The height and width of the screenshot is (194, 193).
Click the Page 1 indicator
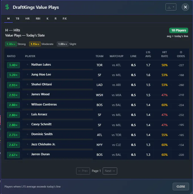(x=96, y=171)
